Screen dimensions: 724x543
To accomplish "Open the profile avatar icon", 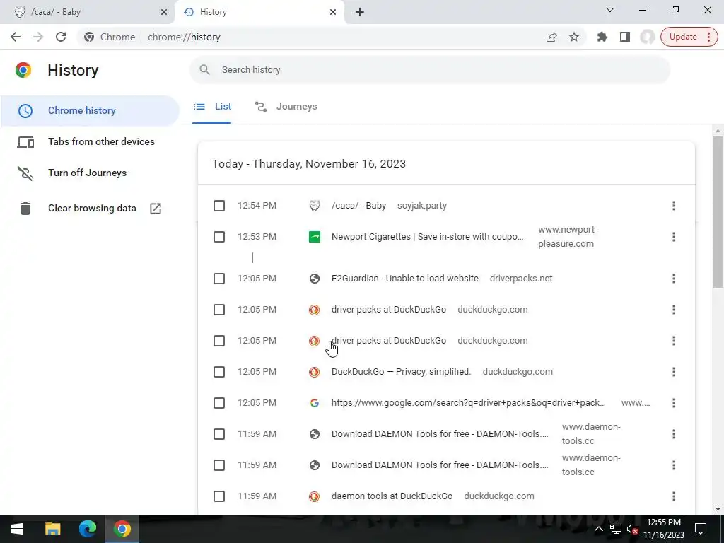I will [648, 37].
